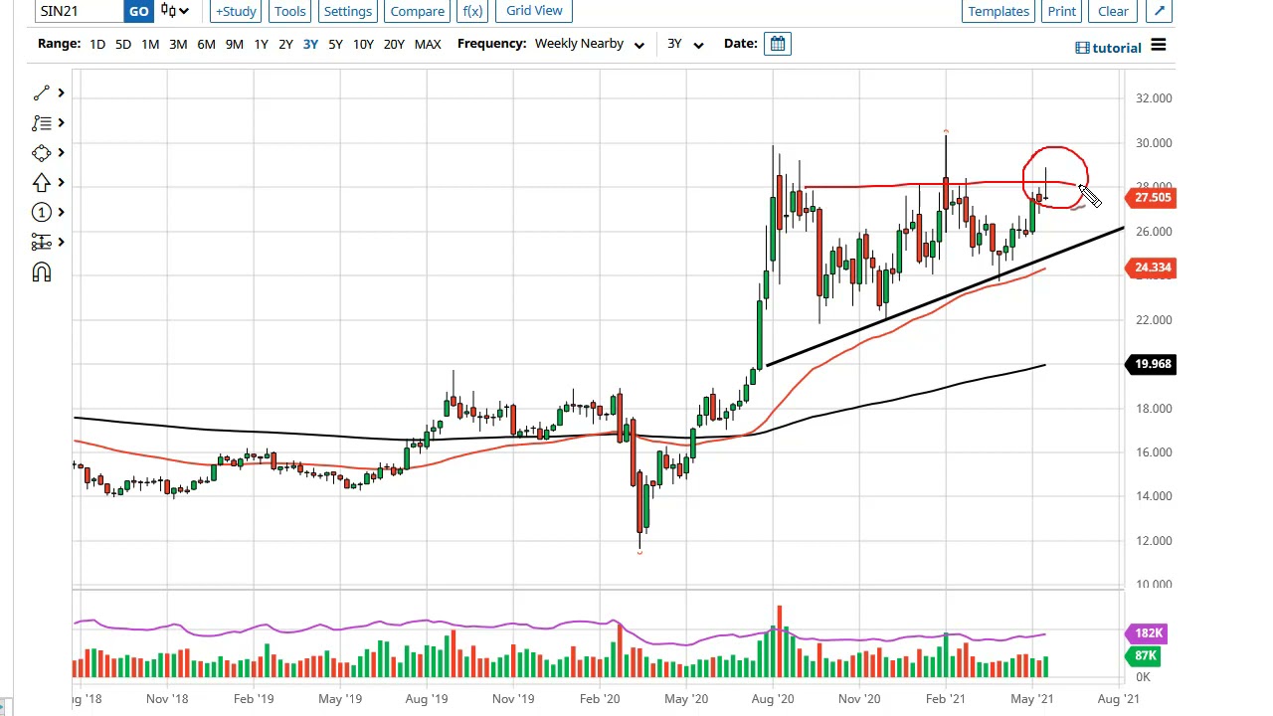Open the Templates button

[x=999, y=11]
